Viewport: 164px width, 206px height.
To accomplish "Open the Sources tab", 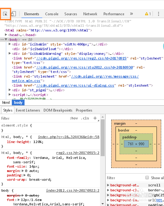I will point(71,14).
